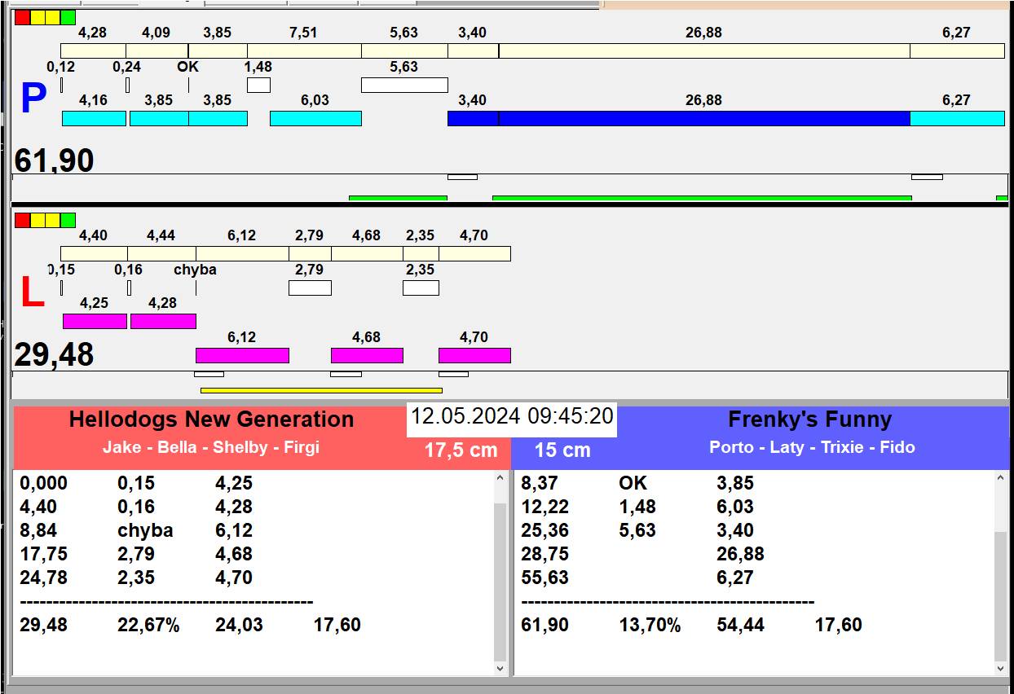Viewport: 1014px width, 694px height.
Task: Click the up arrow of Frenky's Funny scrollbar
Action: [1001, 479]
